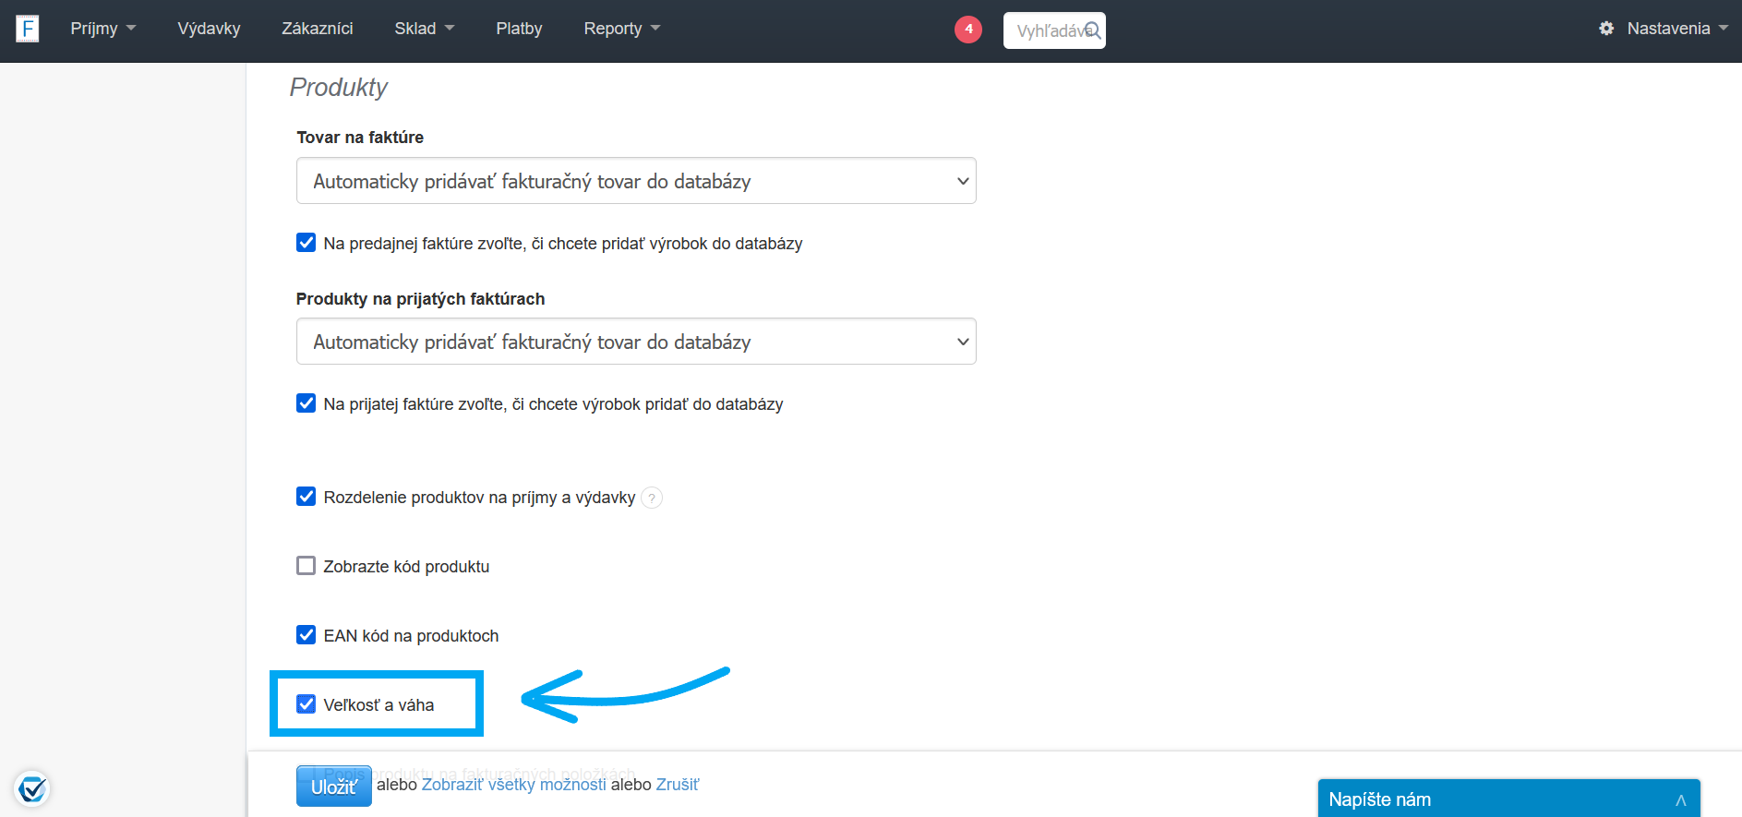Viewport: 1742px width, 817px height.
Task: Enable 'Zobrazte kód produktu' checkbox
Action: tap(306, 566)
